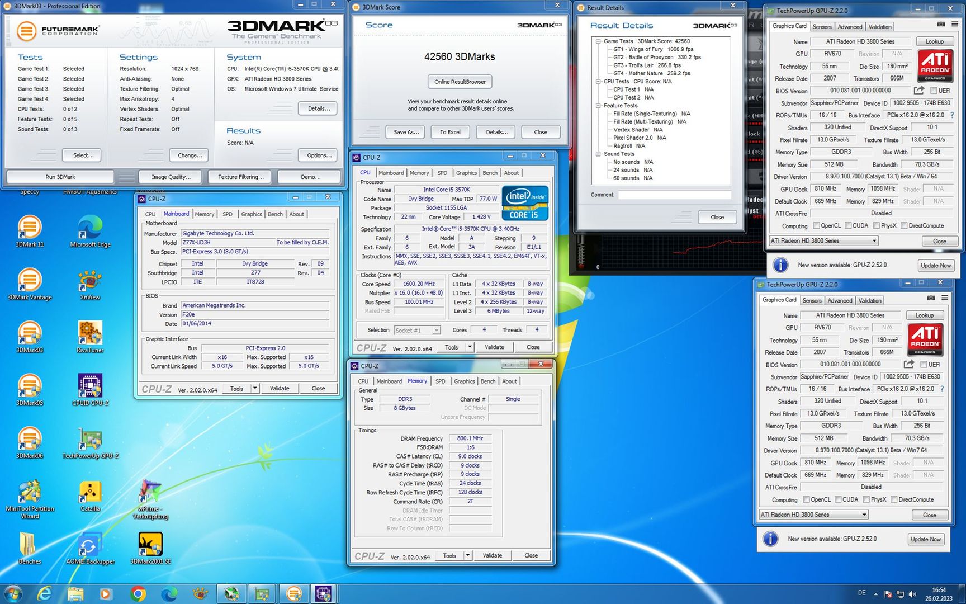966x604 pixels.
Task: Open the Catzilla desktop icon
Action: pyautogui.click(x=90, y=496)
